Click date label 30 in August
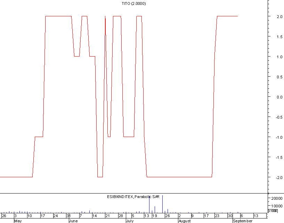284x223 pixels. 230,216
